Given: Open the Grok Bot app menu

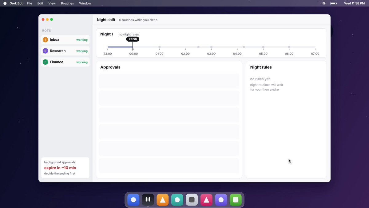Looking at the screenshot, I should coord(16,3).
